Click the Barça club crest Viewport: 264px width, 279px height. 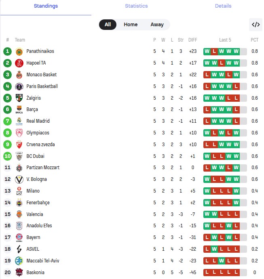[19, 109]
